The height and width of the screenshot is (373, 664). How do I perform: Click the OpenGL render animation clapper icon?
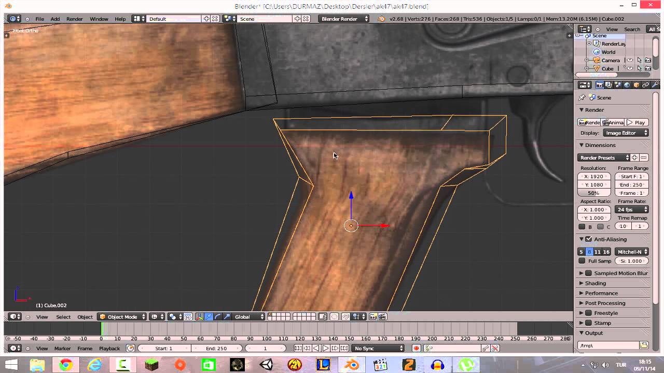tap(383, 317)
